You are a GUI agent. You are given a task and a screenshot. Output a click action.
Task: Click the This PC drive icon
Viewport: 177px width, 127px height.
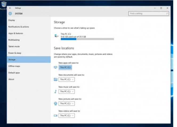(57, 36)
